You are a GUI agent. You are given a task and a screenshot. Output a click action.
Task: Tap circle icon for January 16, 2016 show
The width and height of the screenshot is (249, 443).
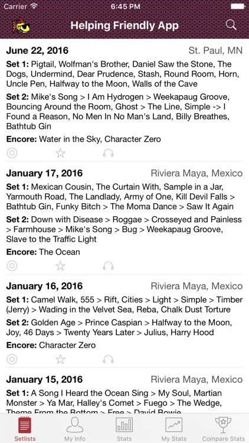point(12,359)
